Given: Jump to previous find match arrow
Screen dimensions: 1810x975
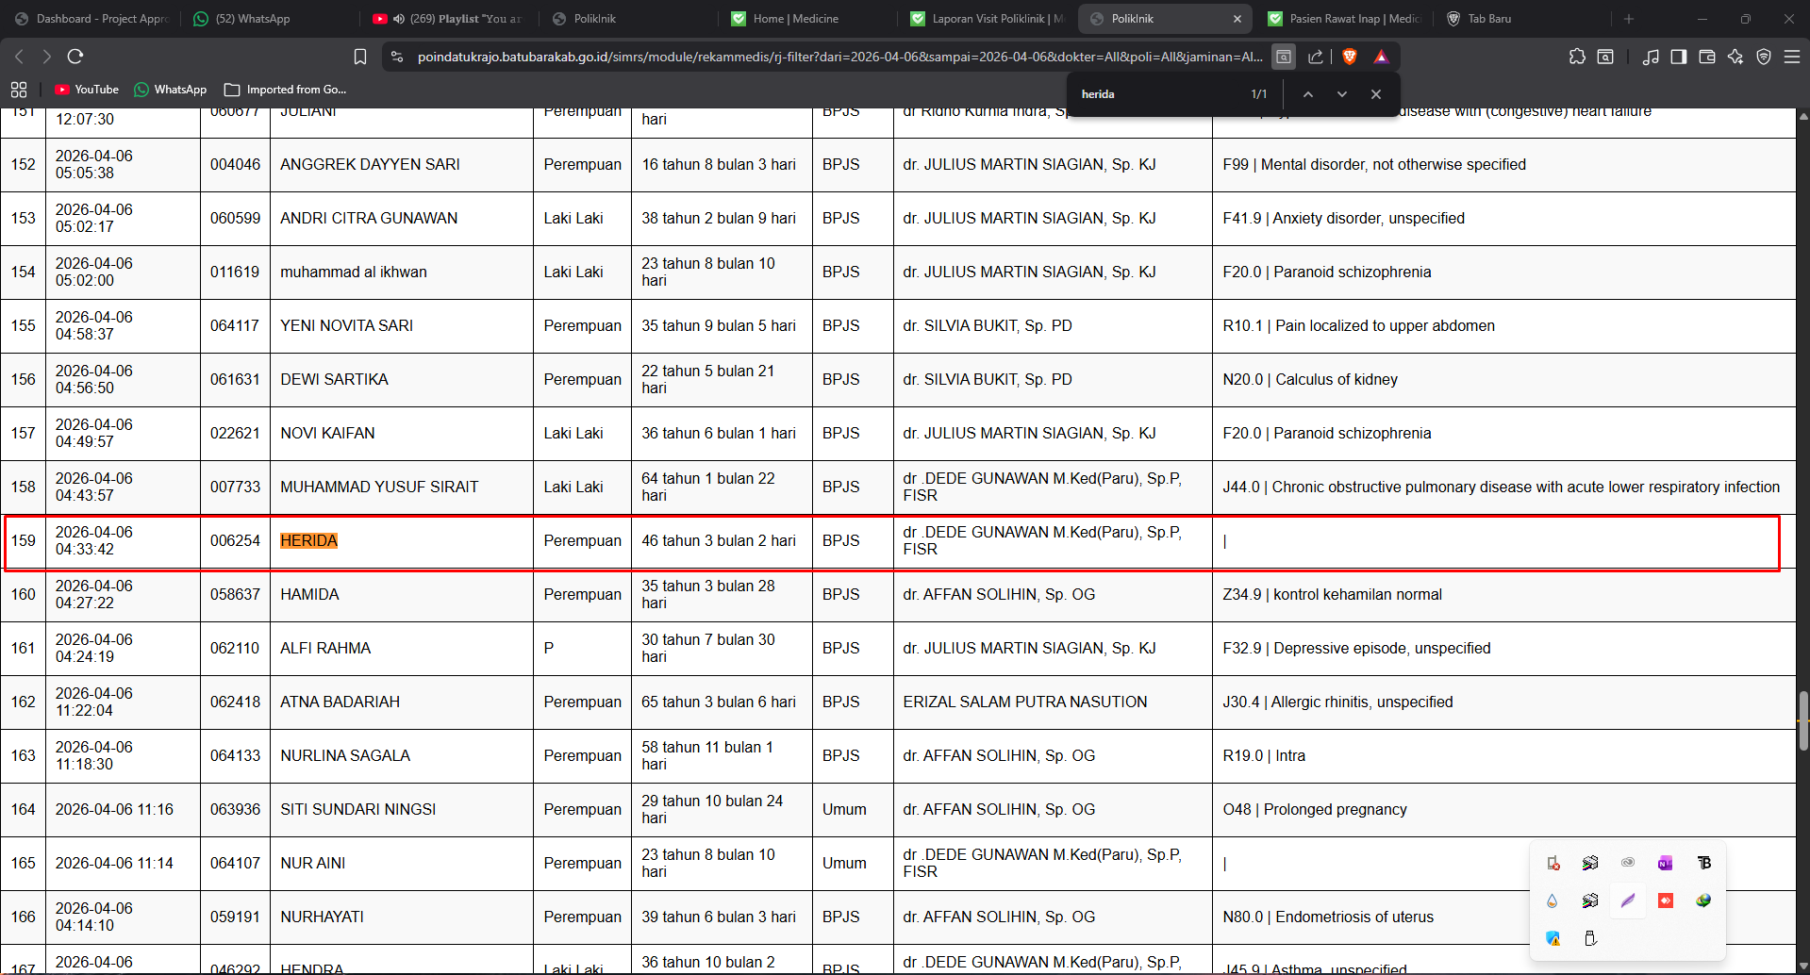Looking at the screenshot, I should (x=1308, y=94).
